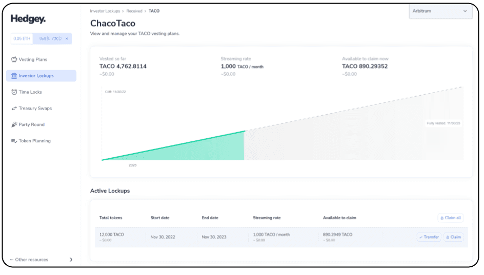Open Time Locks in the sidebar
This screenshot has width=484, height=275.
[42, 92]
